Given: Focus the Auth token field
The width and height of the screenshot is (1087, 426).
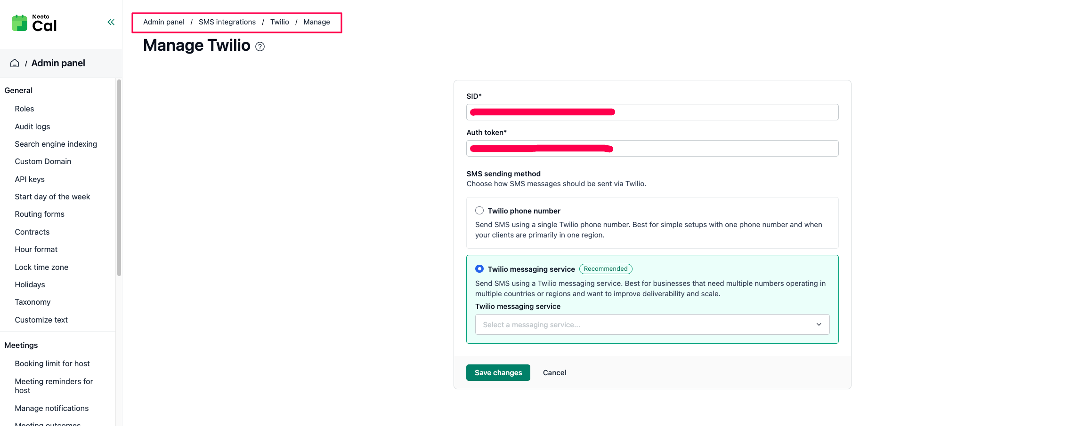Looking at the screenshot, I should (652, 148).
